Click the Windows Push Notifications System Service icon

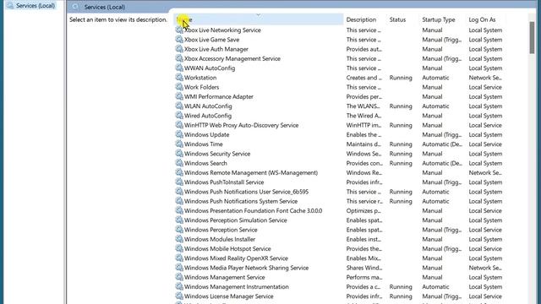click(179, 201)
